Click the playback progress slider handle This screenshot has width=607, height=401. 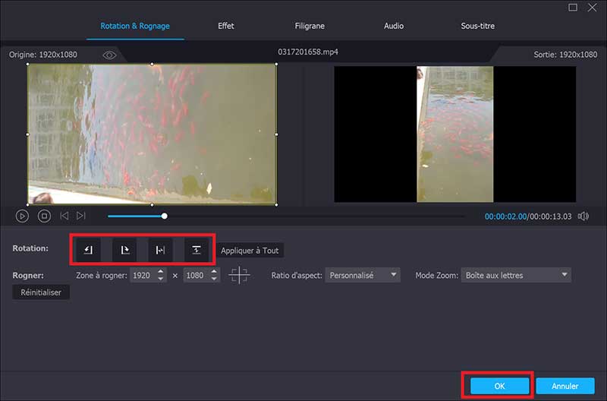pos(165,216)
